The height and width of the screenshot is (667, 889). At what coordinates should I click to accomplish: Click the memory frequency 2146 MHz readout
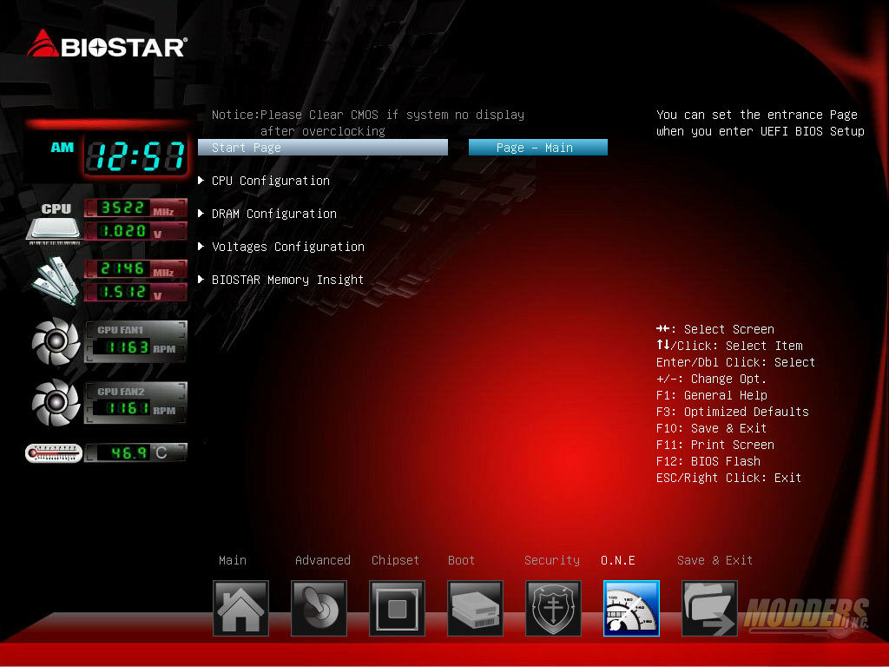(135, 269)
